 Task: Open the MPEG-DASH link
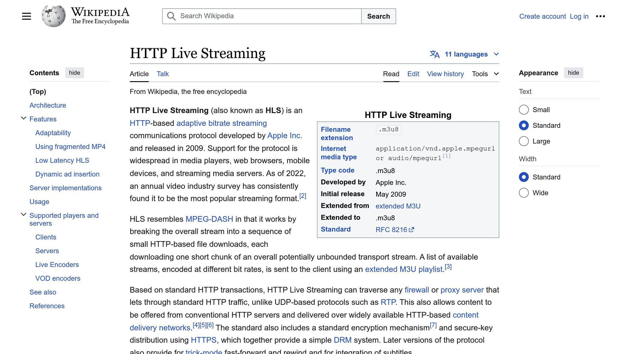(x=209, y=219)
